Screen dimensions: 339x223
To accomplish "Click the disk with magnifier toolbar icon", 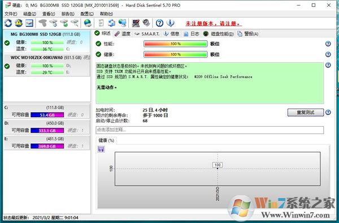I will point(75,23).
